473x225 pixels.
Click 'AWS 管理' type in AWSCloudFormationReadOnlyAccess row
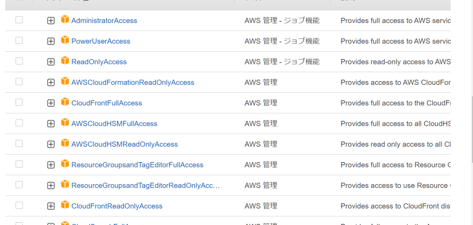point(261,82)
